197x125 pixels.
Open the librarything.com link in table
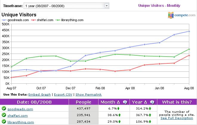pyautogui.click(x=20, y=122)
